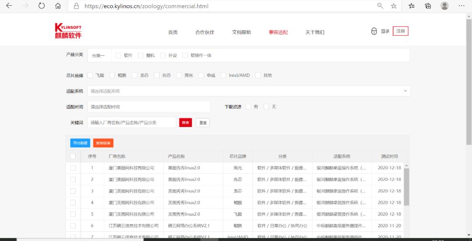Tick the 海光 chip brand checkbox
The image size is (472, 241).
(179, 75)
